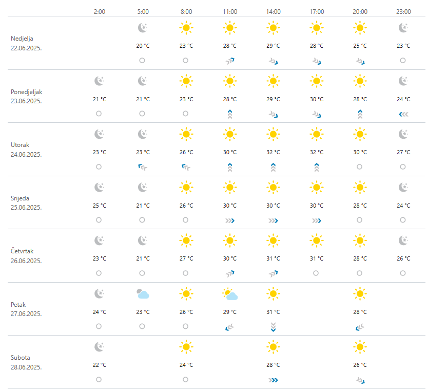Screen dimensions: 447x389
Task: Select the 14:00 column header
Action: 273,11
